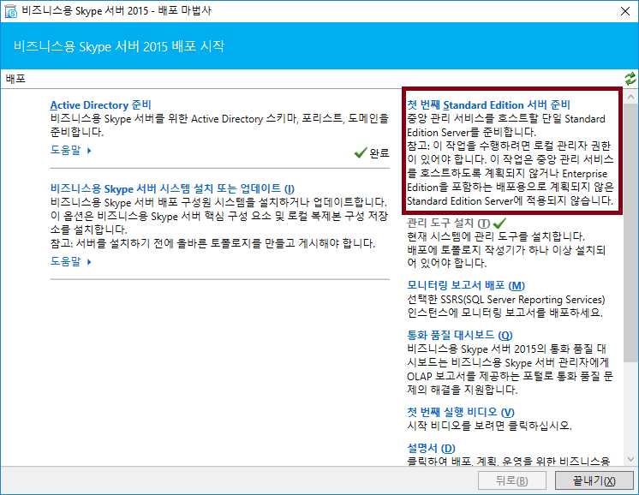
Task: Click '관리 도구 설치 (T)' item
Action: pyautogui.click(x=448, y=224)
